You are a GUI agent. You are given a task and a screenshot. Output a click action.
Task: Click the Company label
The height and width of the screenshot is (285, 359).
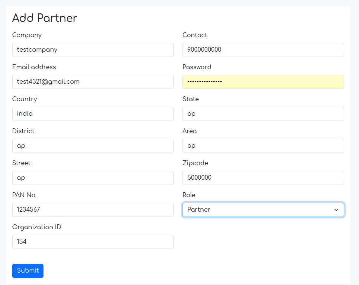(27, 35)
